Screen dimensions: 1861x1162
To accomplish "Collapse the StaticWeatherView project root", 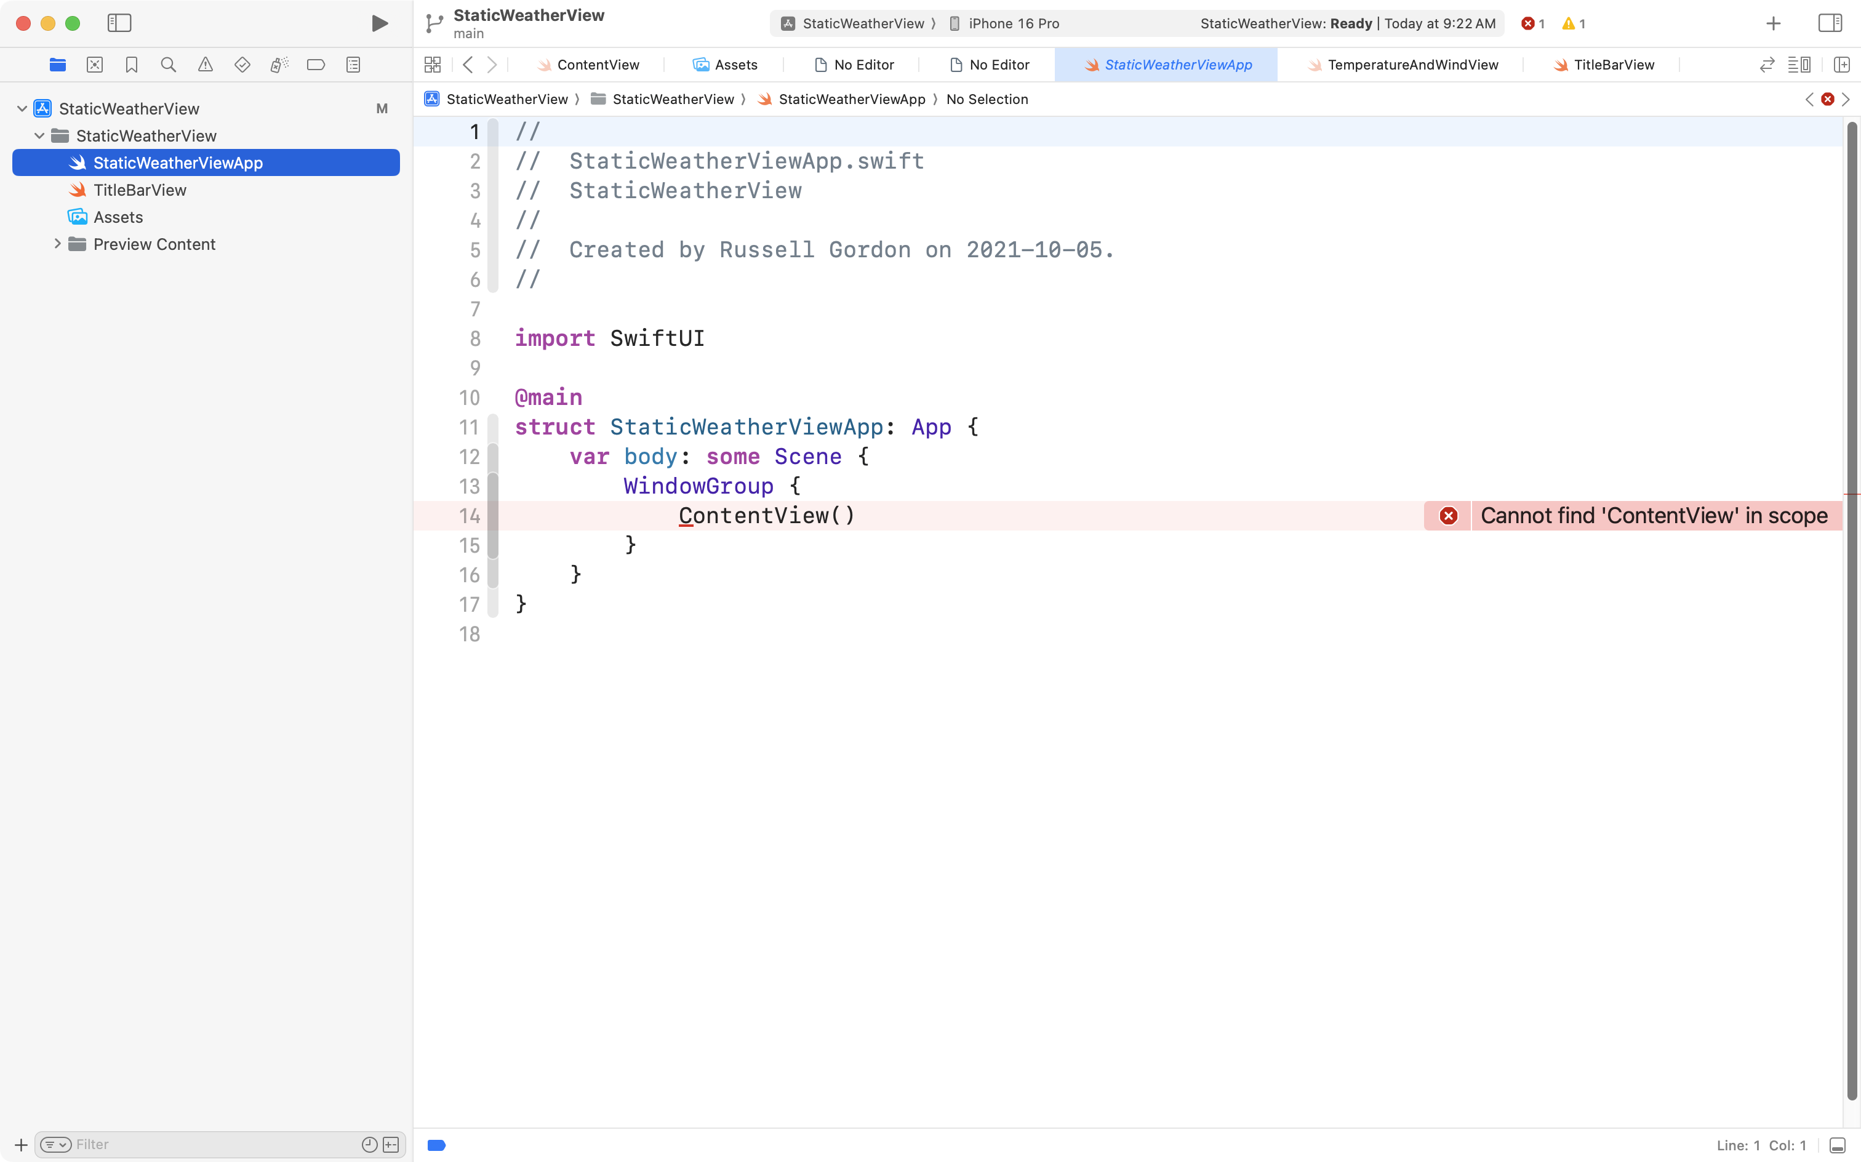I will [x=22, y=108].
